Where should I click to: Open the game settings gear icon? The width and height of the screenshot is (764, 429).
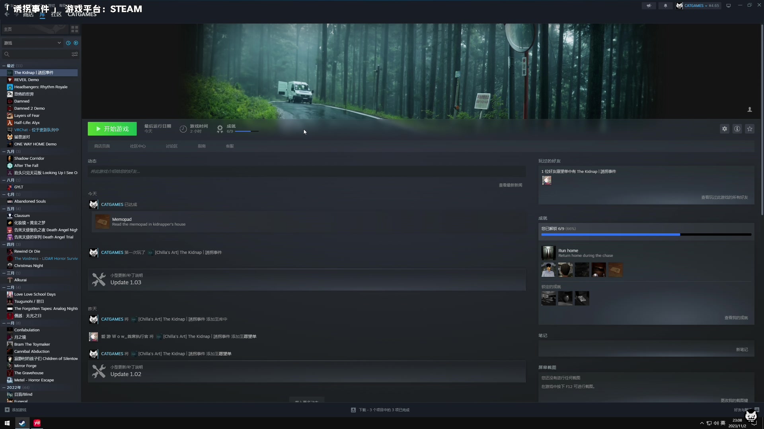(725, 129)
